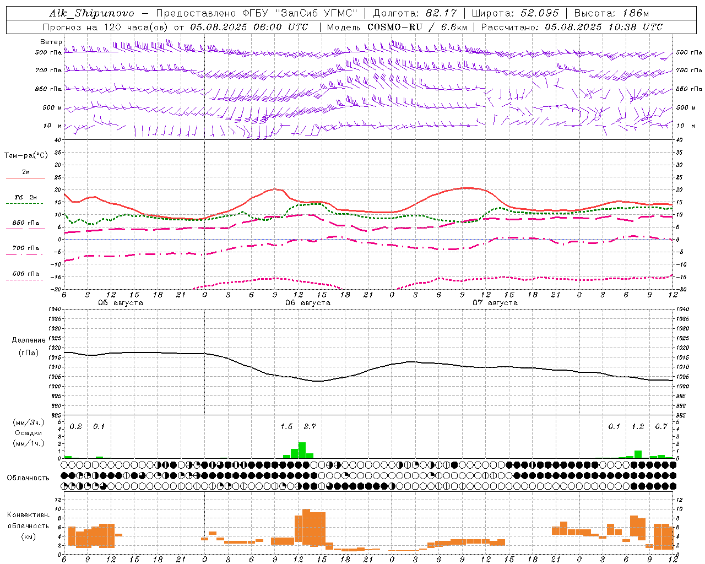Click the 'Конвективн.' convective cloud label

pos(29,515)
